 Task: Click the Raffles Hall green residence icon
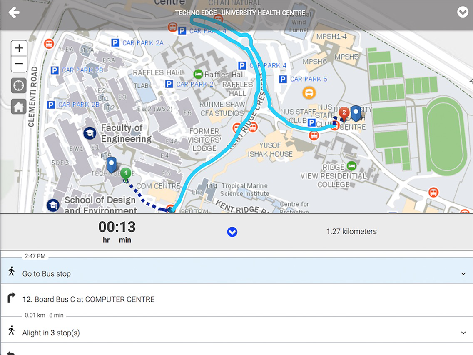[x=199, y=74]
